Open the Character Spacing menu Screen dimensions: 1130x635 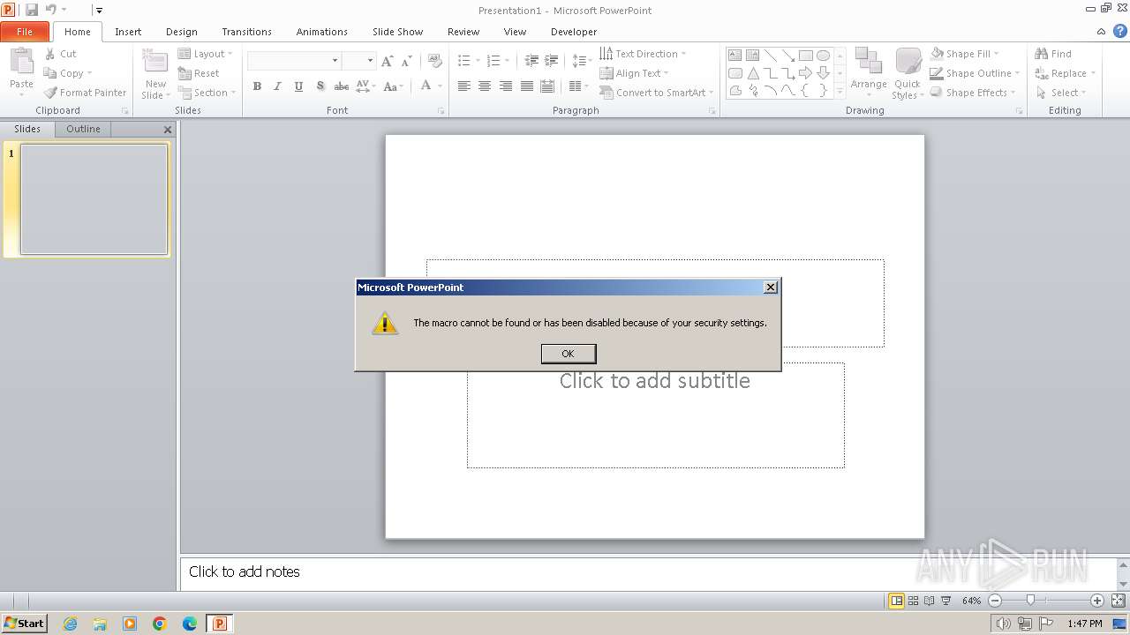[365, 86]
